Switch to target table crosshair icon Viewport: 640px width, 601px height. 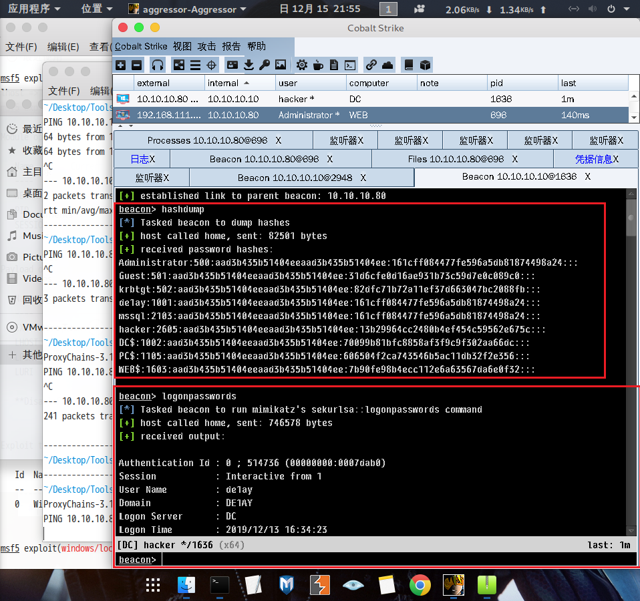[211, 65]
